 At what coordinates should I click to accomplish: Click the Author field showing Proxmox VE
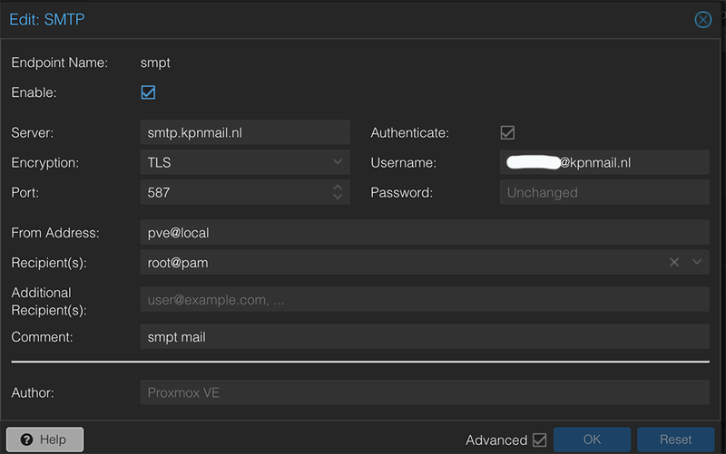pos(424,392)
